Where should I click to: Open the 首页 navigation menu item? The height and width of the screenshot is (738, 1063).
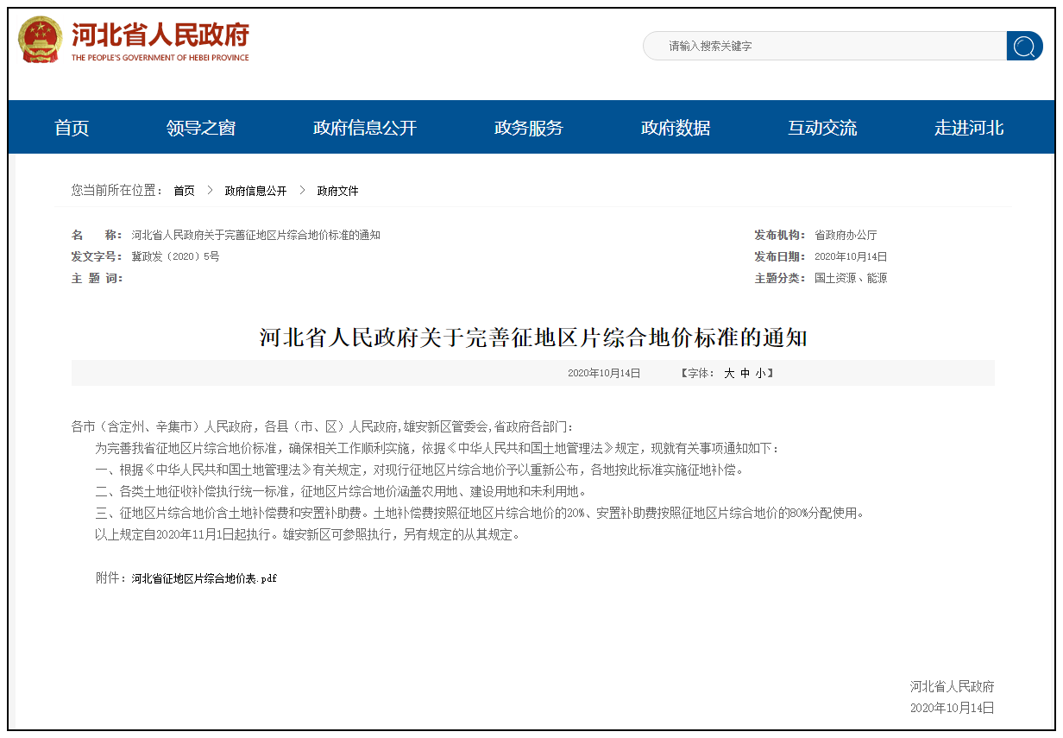[x=72, y=128]
